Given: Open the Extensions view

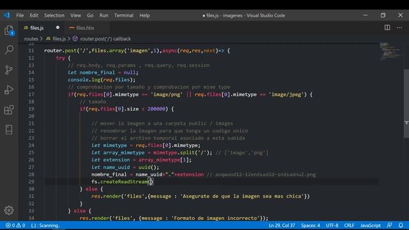Looking at the screenshot, I should click(9, 109).
